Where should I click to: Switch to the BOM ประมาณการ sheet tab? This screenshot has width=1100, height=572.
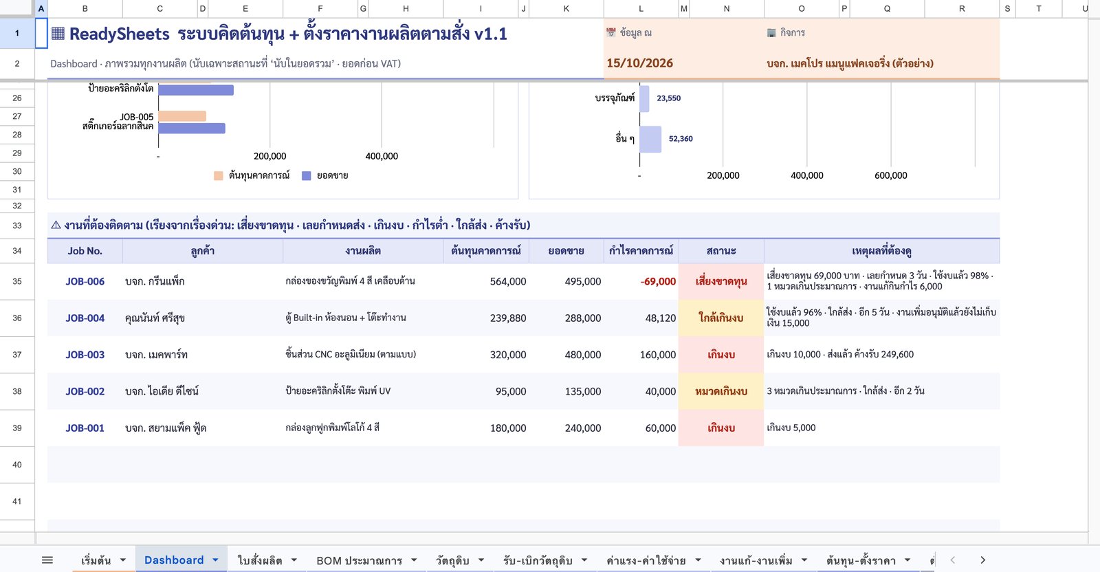click(359, 560)
